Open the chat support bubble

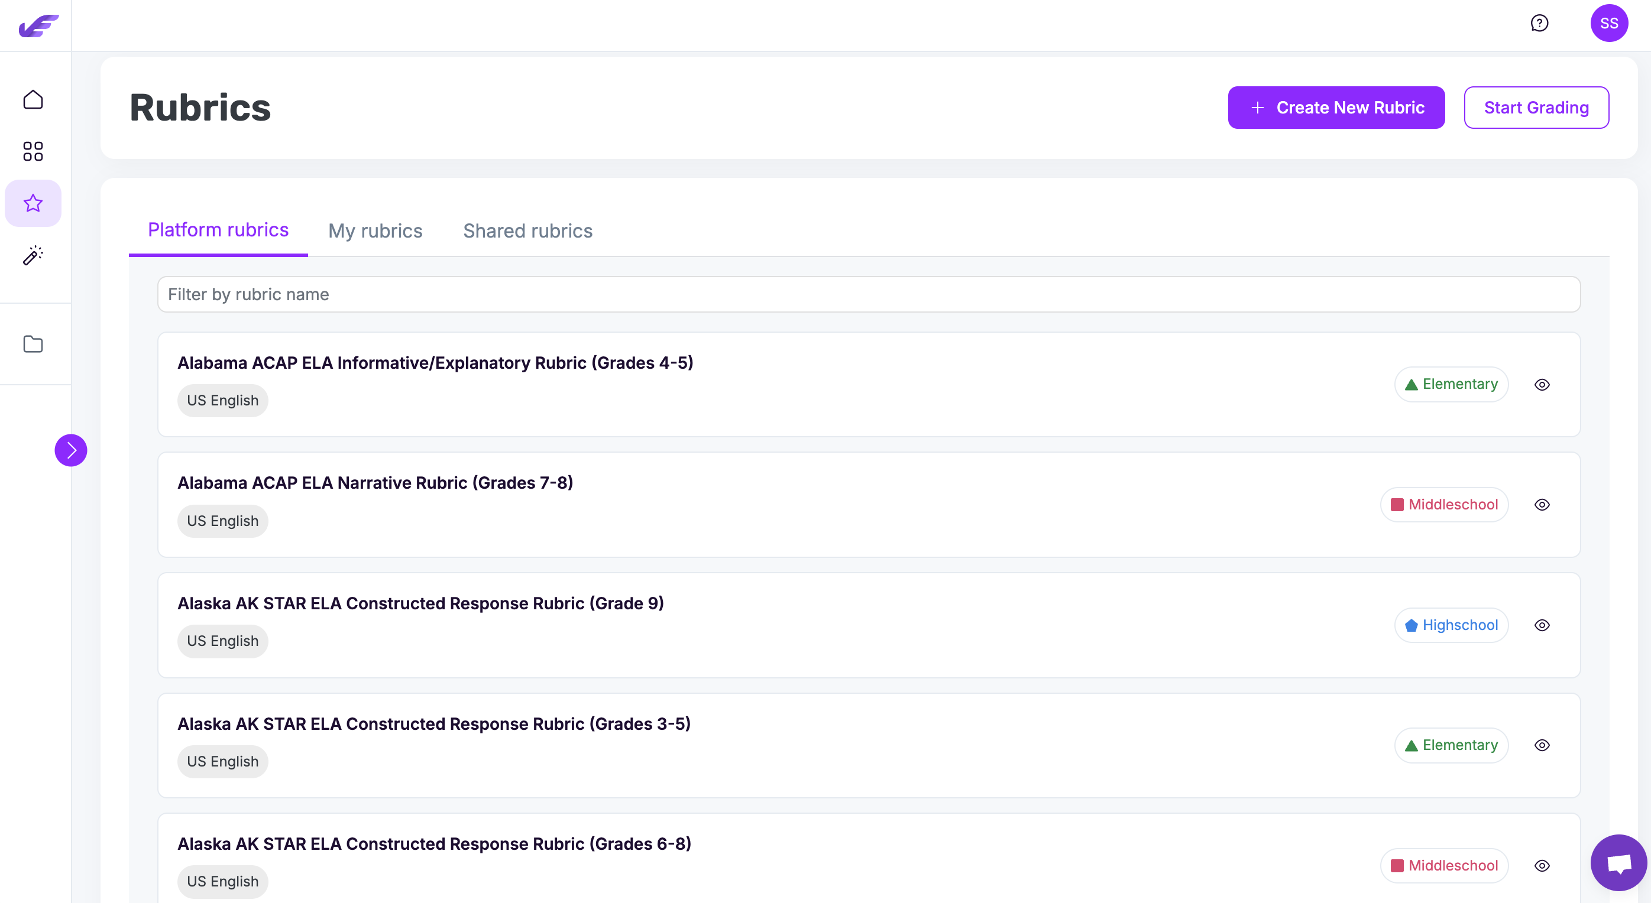point(1618,863)
